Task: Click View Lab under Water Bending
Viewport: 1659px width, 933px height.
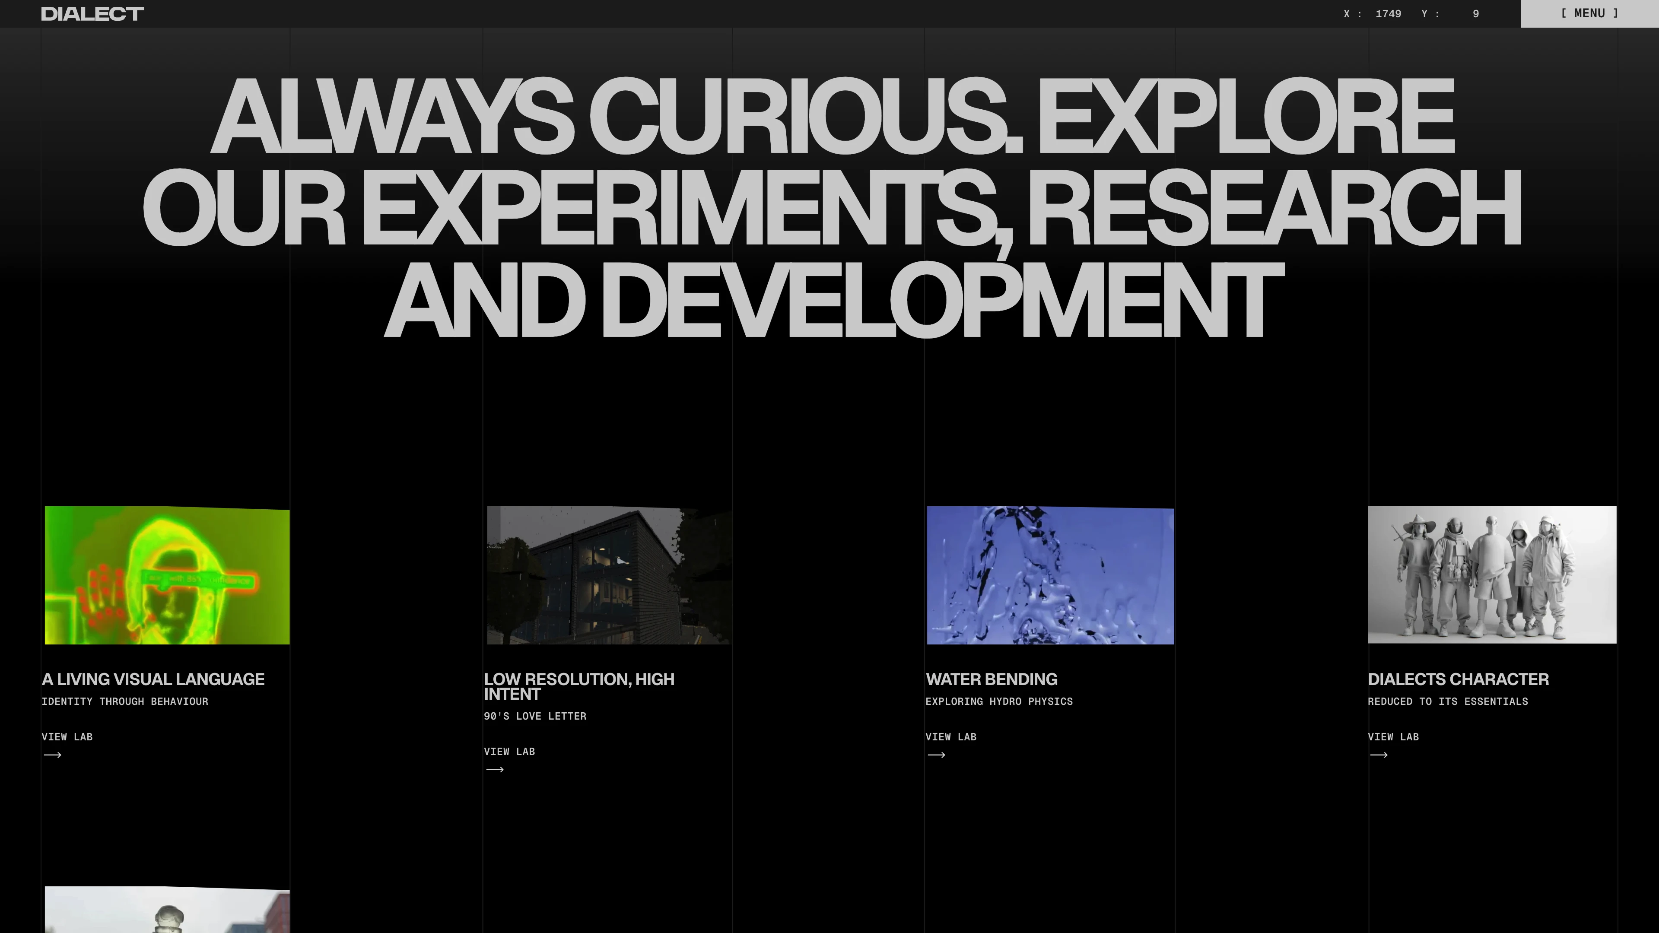Action: (x=950, y=736)
